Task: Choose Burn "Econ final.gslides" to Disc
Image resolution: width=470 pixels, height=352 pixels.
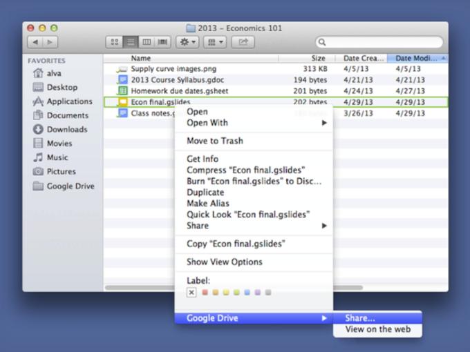Action: tap(254, 181)
